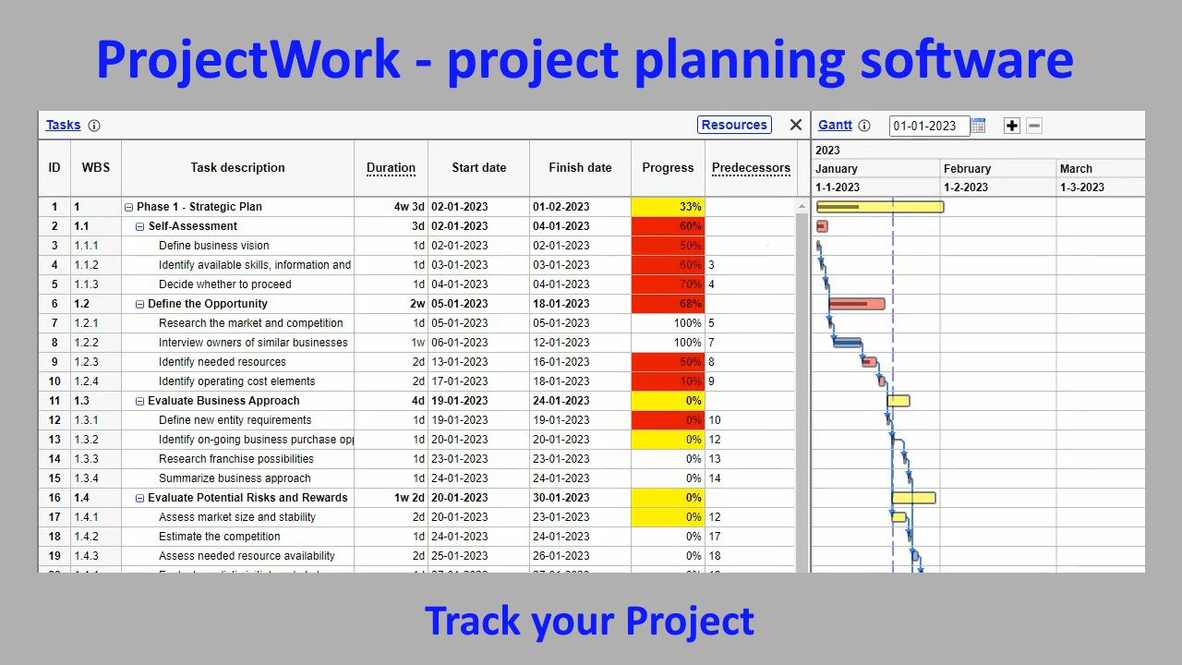
Task: Close the Tasks panel with X
Action: pos(796,125)
